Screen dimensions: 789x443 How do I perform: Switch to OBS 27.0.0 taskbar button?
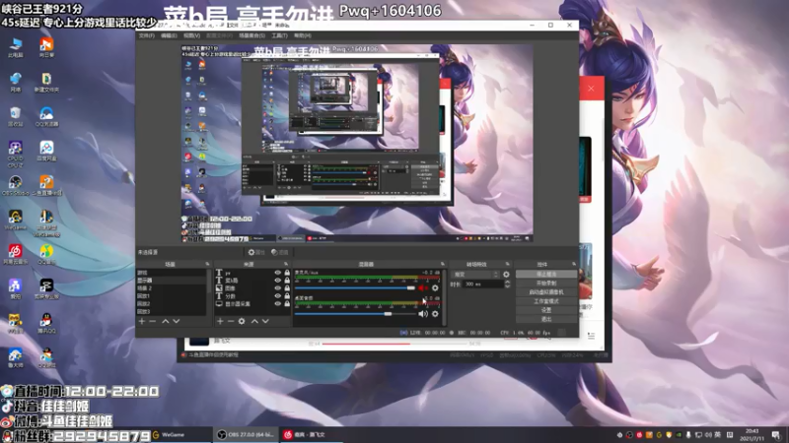246,435
